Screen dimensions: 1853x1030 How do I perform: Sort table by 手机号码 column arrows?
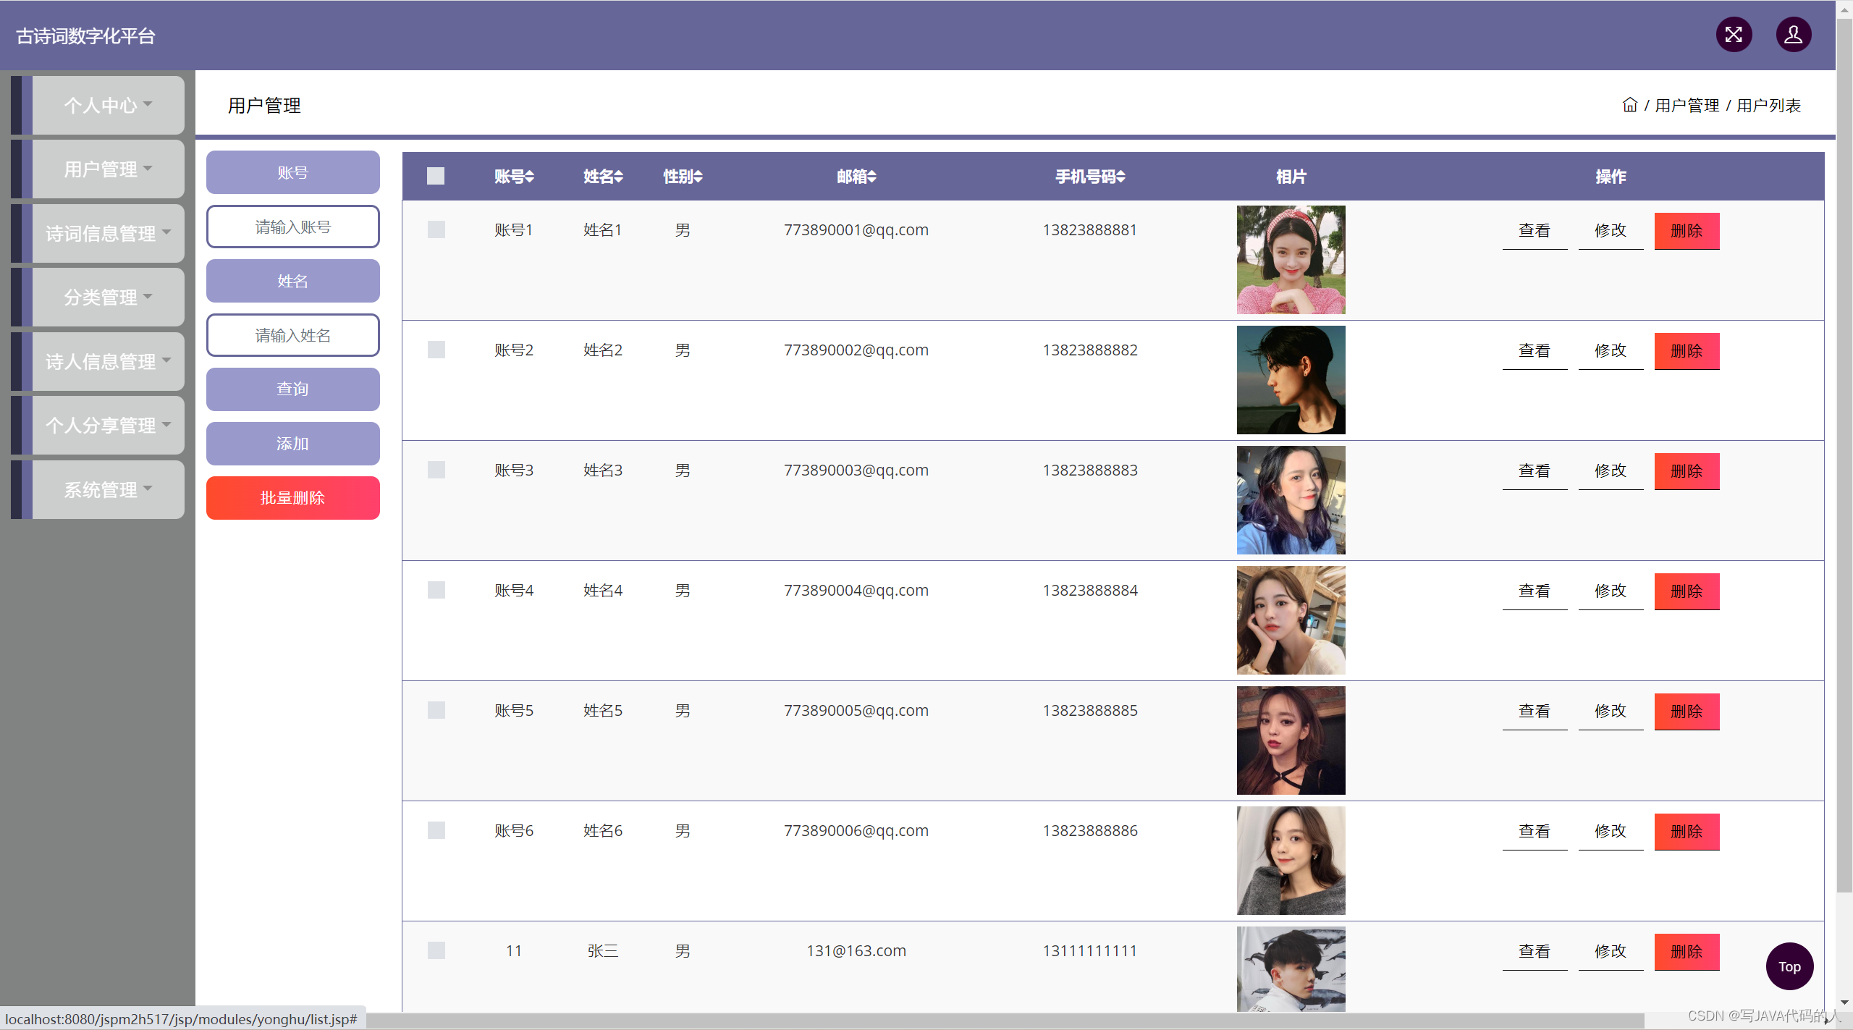pos(1121,177)
